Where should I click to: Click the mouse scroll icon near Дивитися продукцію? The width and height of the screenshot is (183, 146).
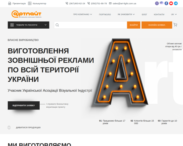click(9, 127)
